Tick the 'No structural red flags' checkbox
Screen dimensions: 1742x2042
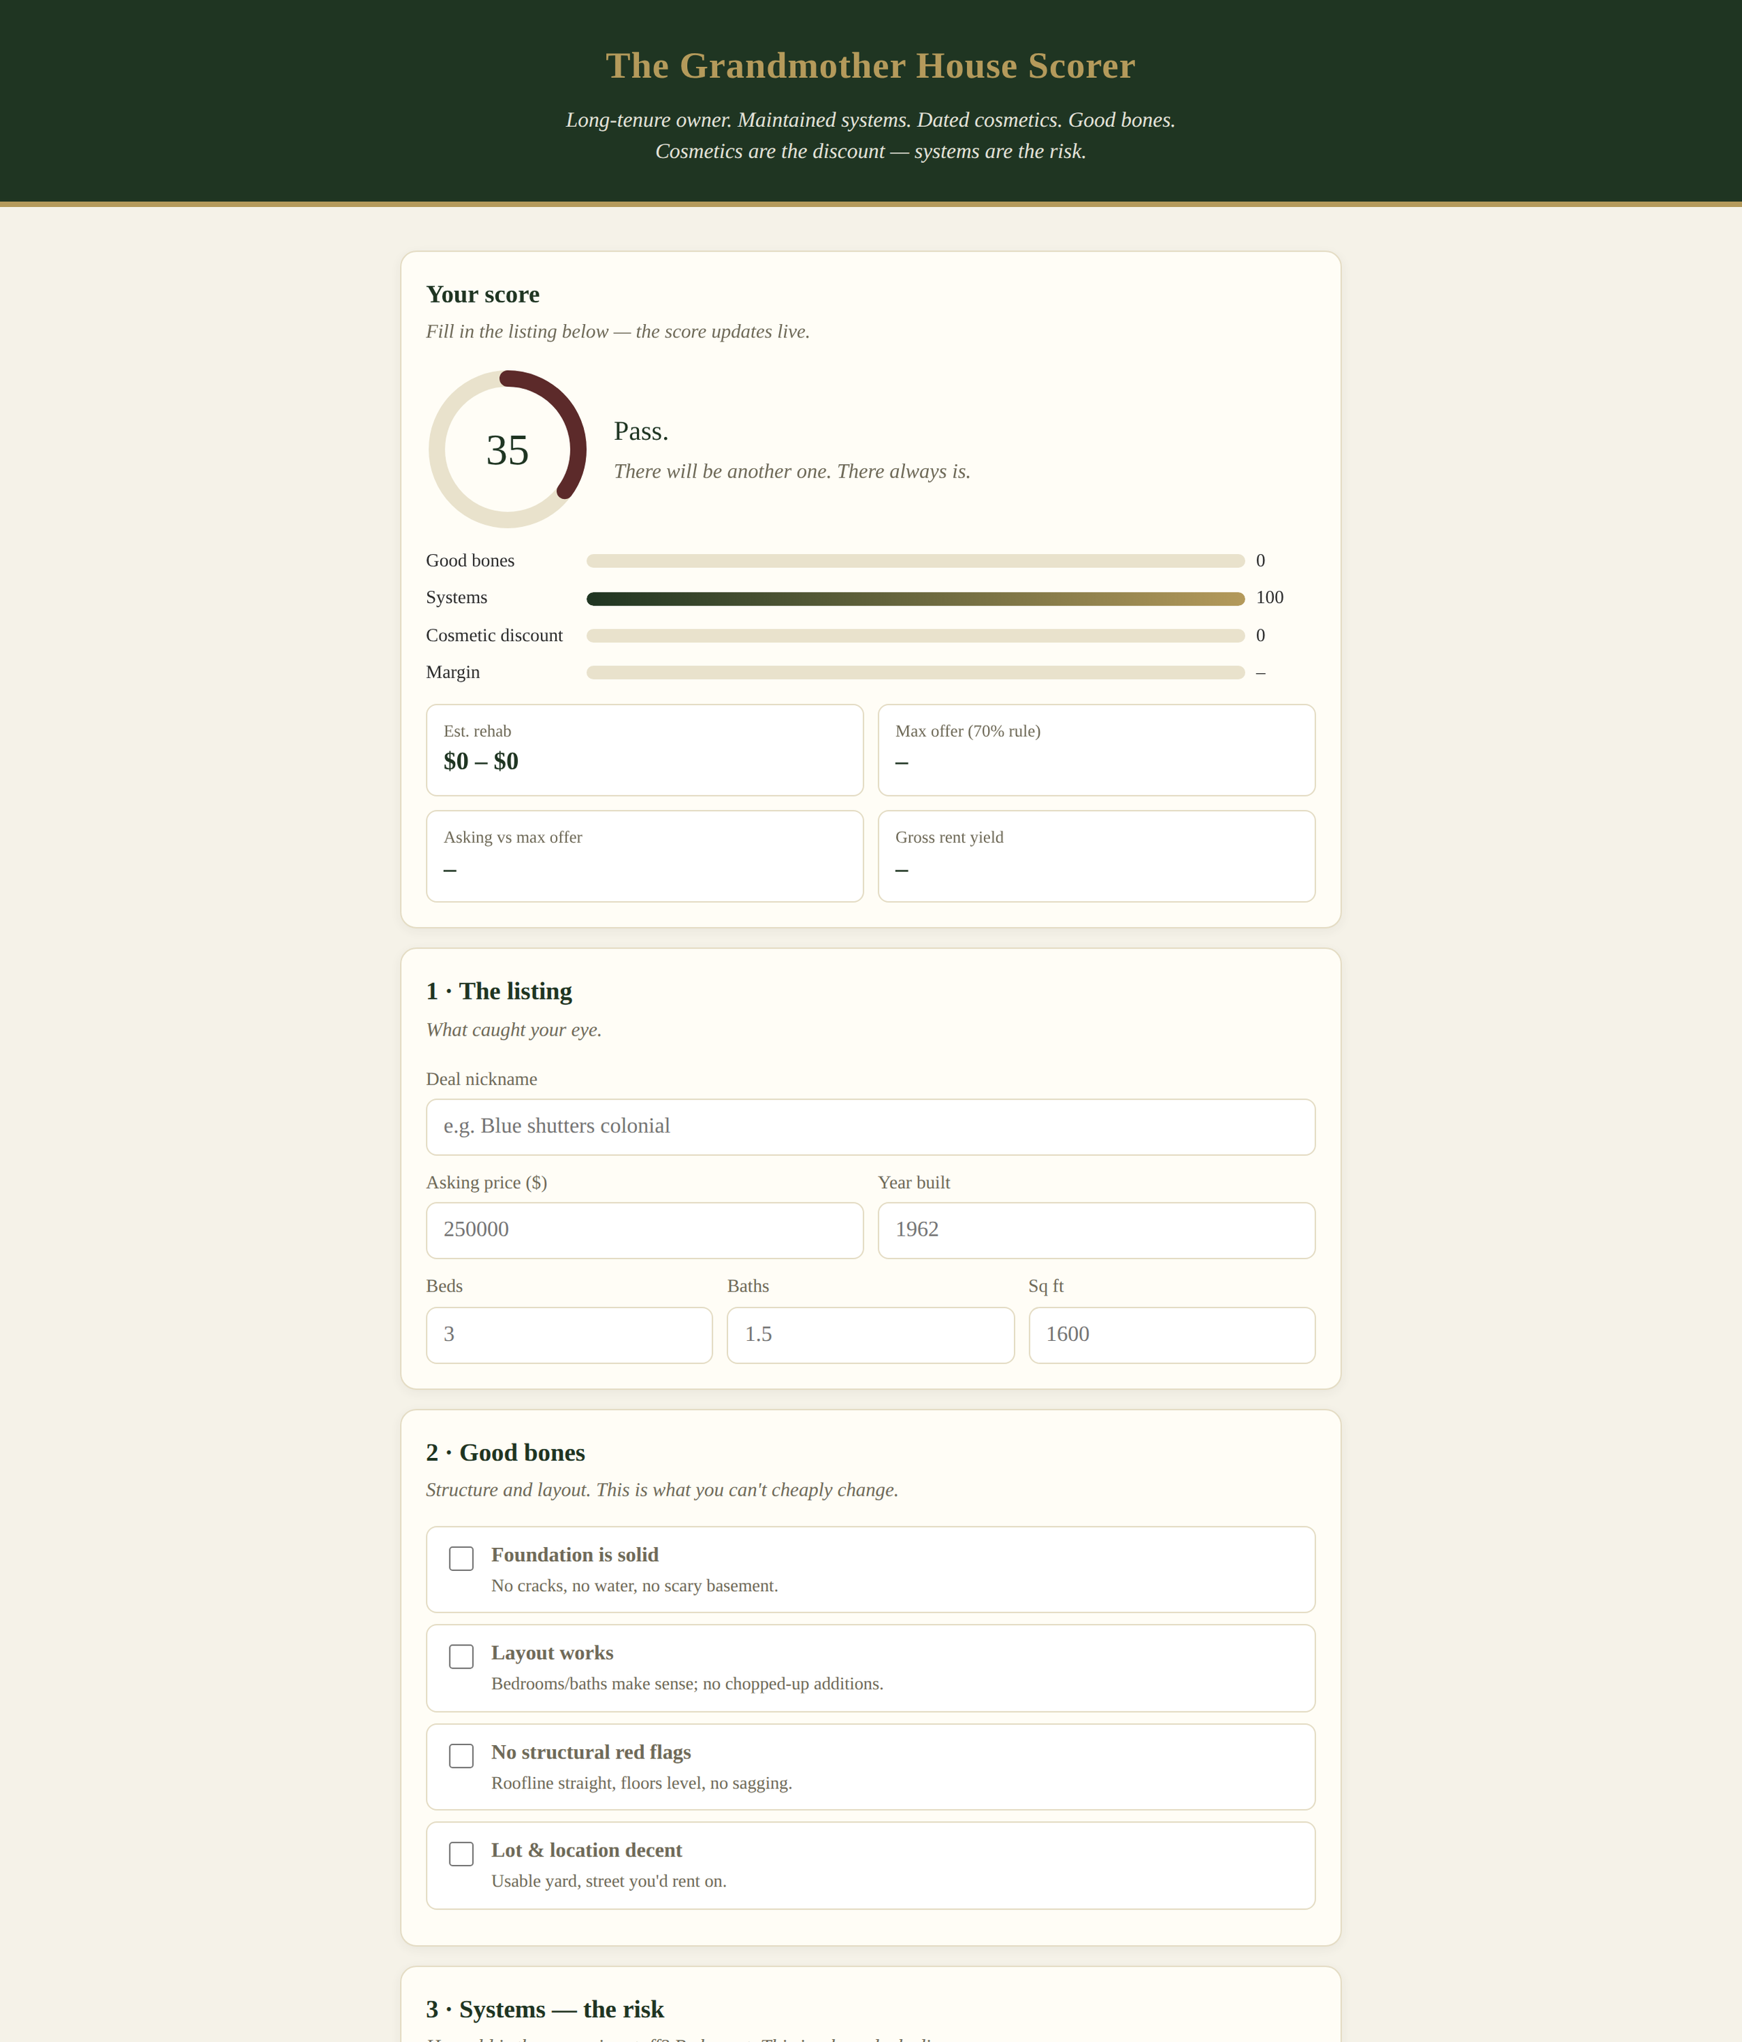[x=461, y=1756]
